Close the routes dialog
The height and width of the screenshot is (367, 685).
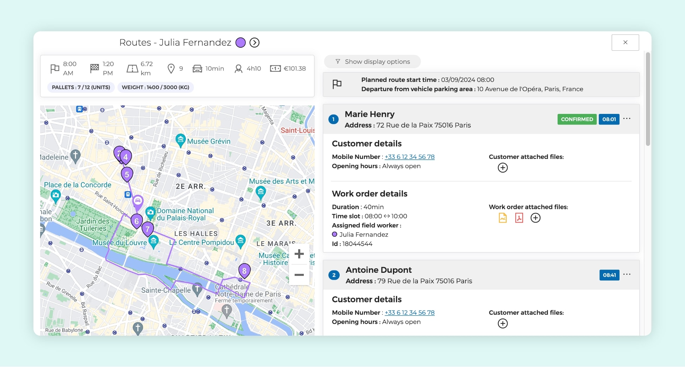click(x=625, y=43)
